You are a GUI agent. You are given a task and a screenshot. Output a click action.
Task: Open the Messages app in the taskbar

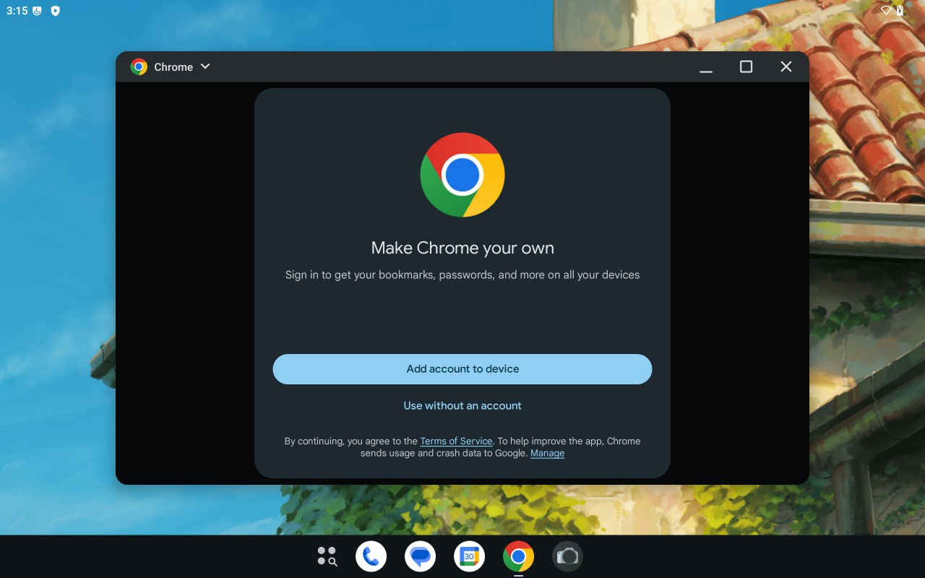coord(420,556)
